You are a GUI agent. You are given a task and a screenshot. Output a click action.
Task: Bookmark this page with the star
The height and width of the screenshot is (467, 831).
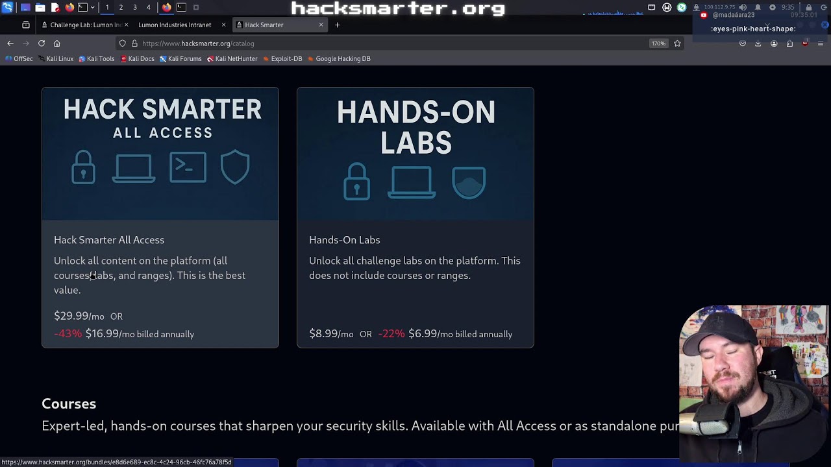(677, 43)
